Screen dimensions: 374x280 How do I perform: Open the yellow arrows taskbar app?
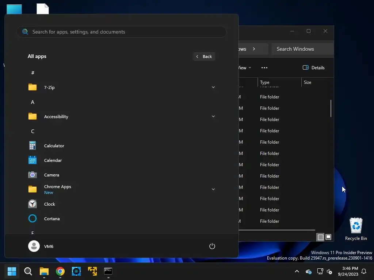[92, 271]
